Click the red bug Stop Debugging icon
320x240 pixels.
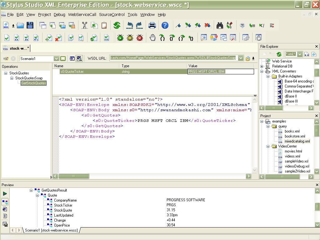[x=140, y=38]
